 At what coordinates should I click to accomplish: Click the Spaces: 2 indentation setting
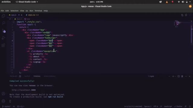coord(148,106)
